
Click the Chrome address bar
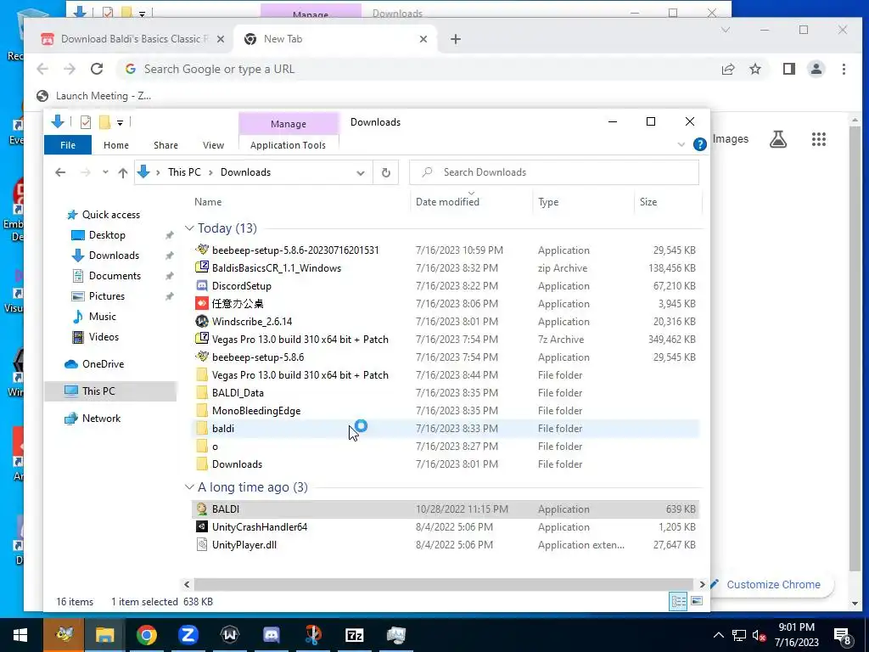tap(421, 69)
